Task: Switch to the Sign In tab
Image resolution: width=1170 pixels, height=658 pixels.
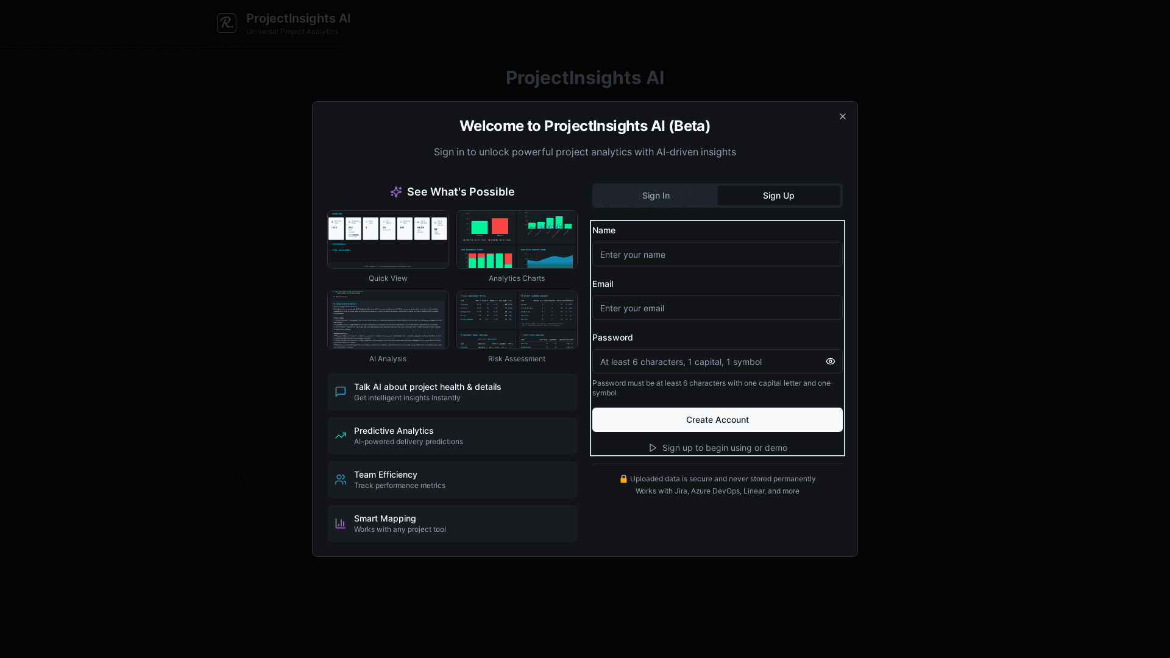Action: coord(655,196)
